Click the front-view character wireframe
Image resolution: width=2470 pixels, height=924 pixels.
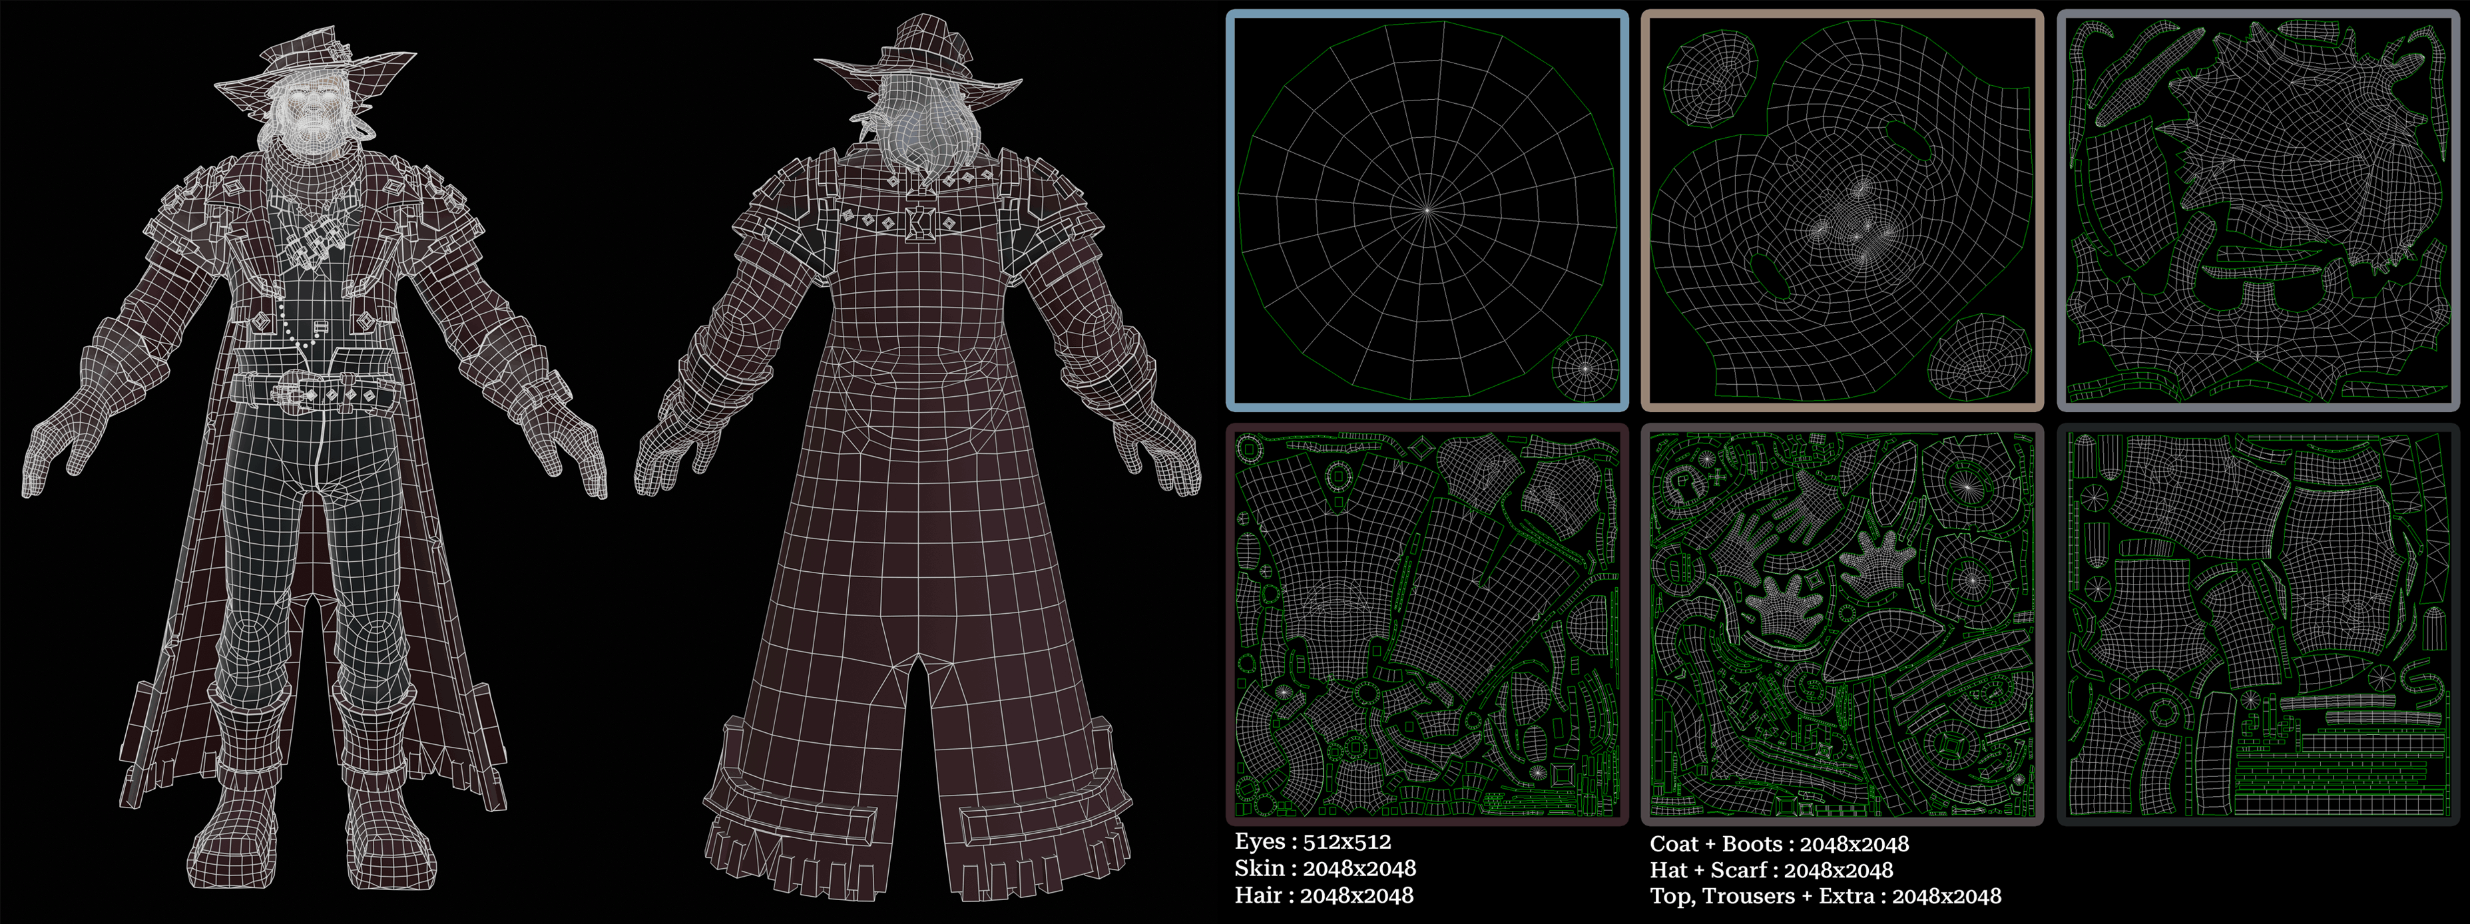click(x=314, y=458)
